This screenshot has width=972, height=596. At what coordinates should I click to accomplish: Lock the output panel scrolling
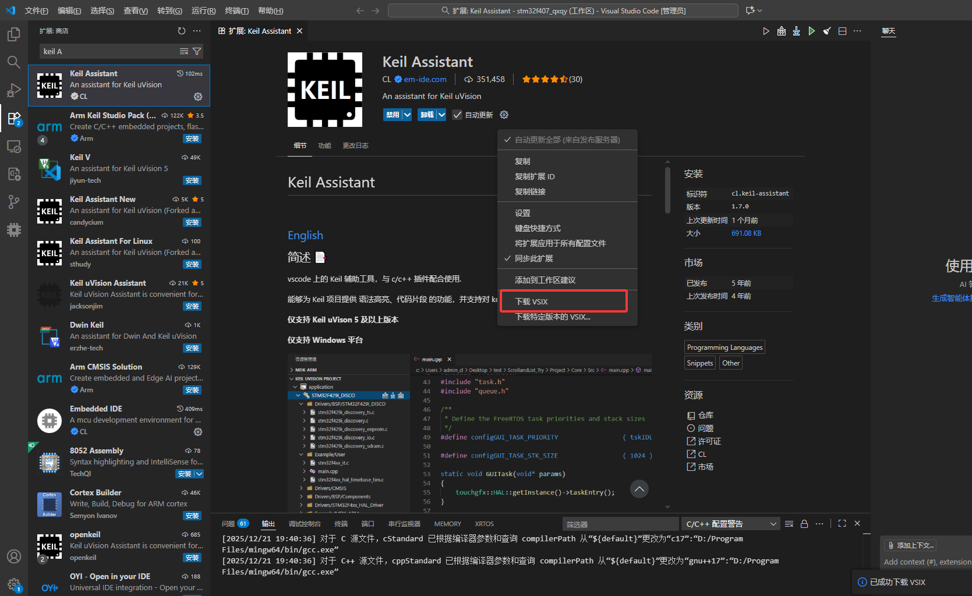[x=804, y=524]
